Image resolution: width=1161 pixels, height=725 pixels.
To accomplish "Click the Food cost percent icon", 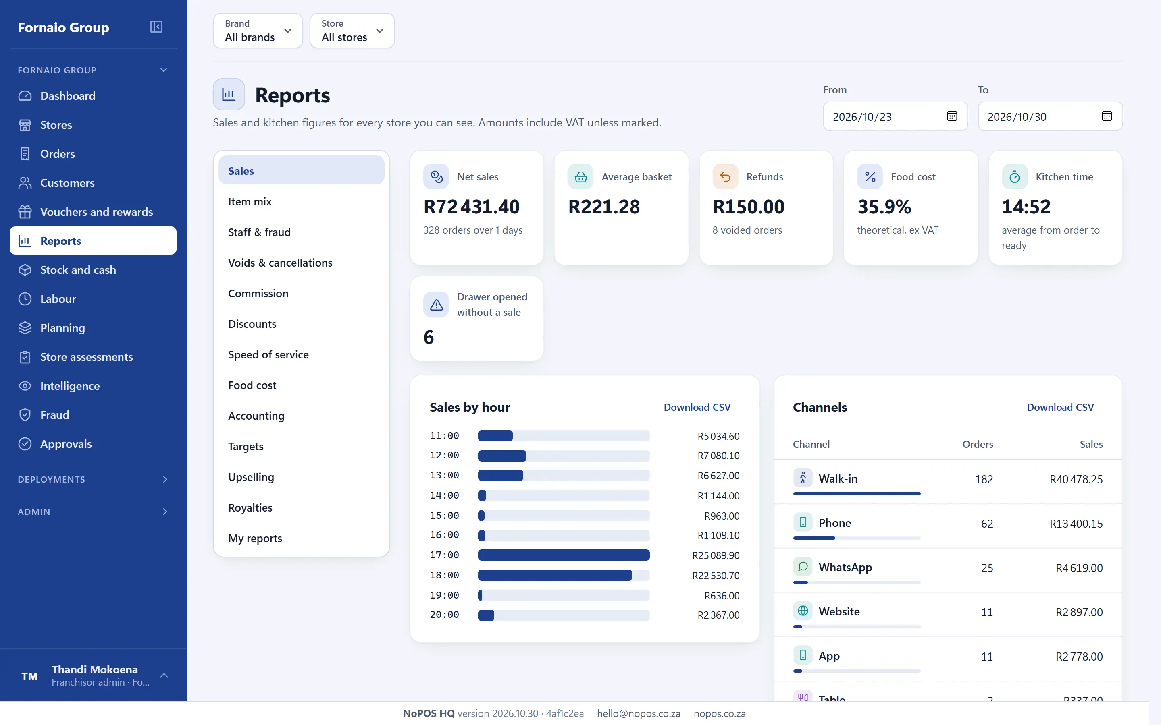I will (x=870, y=177).
